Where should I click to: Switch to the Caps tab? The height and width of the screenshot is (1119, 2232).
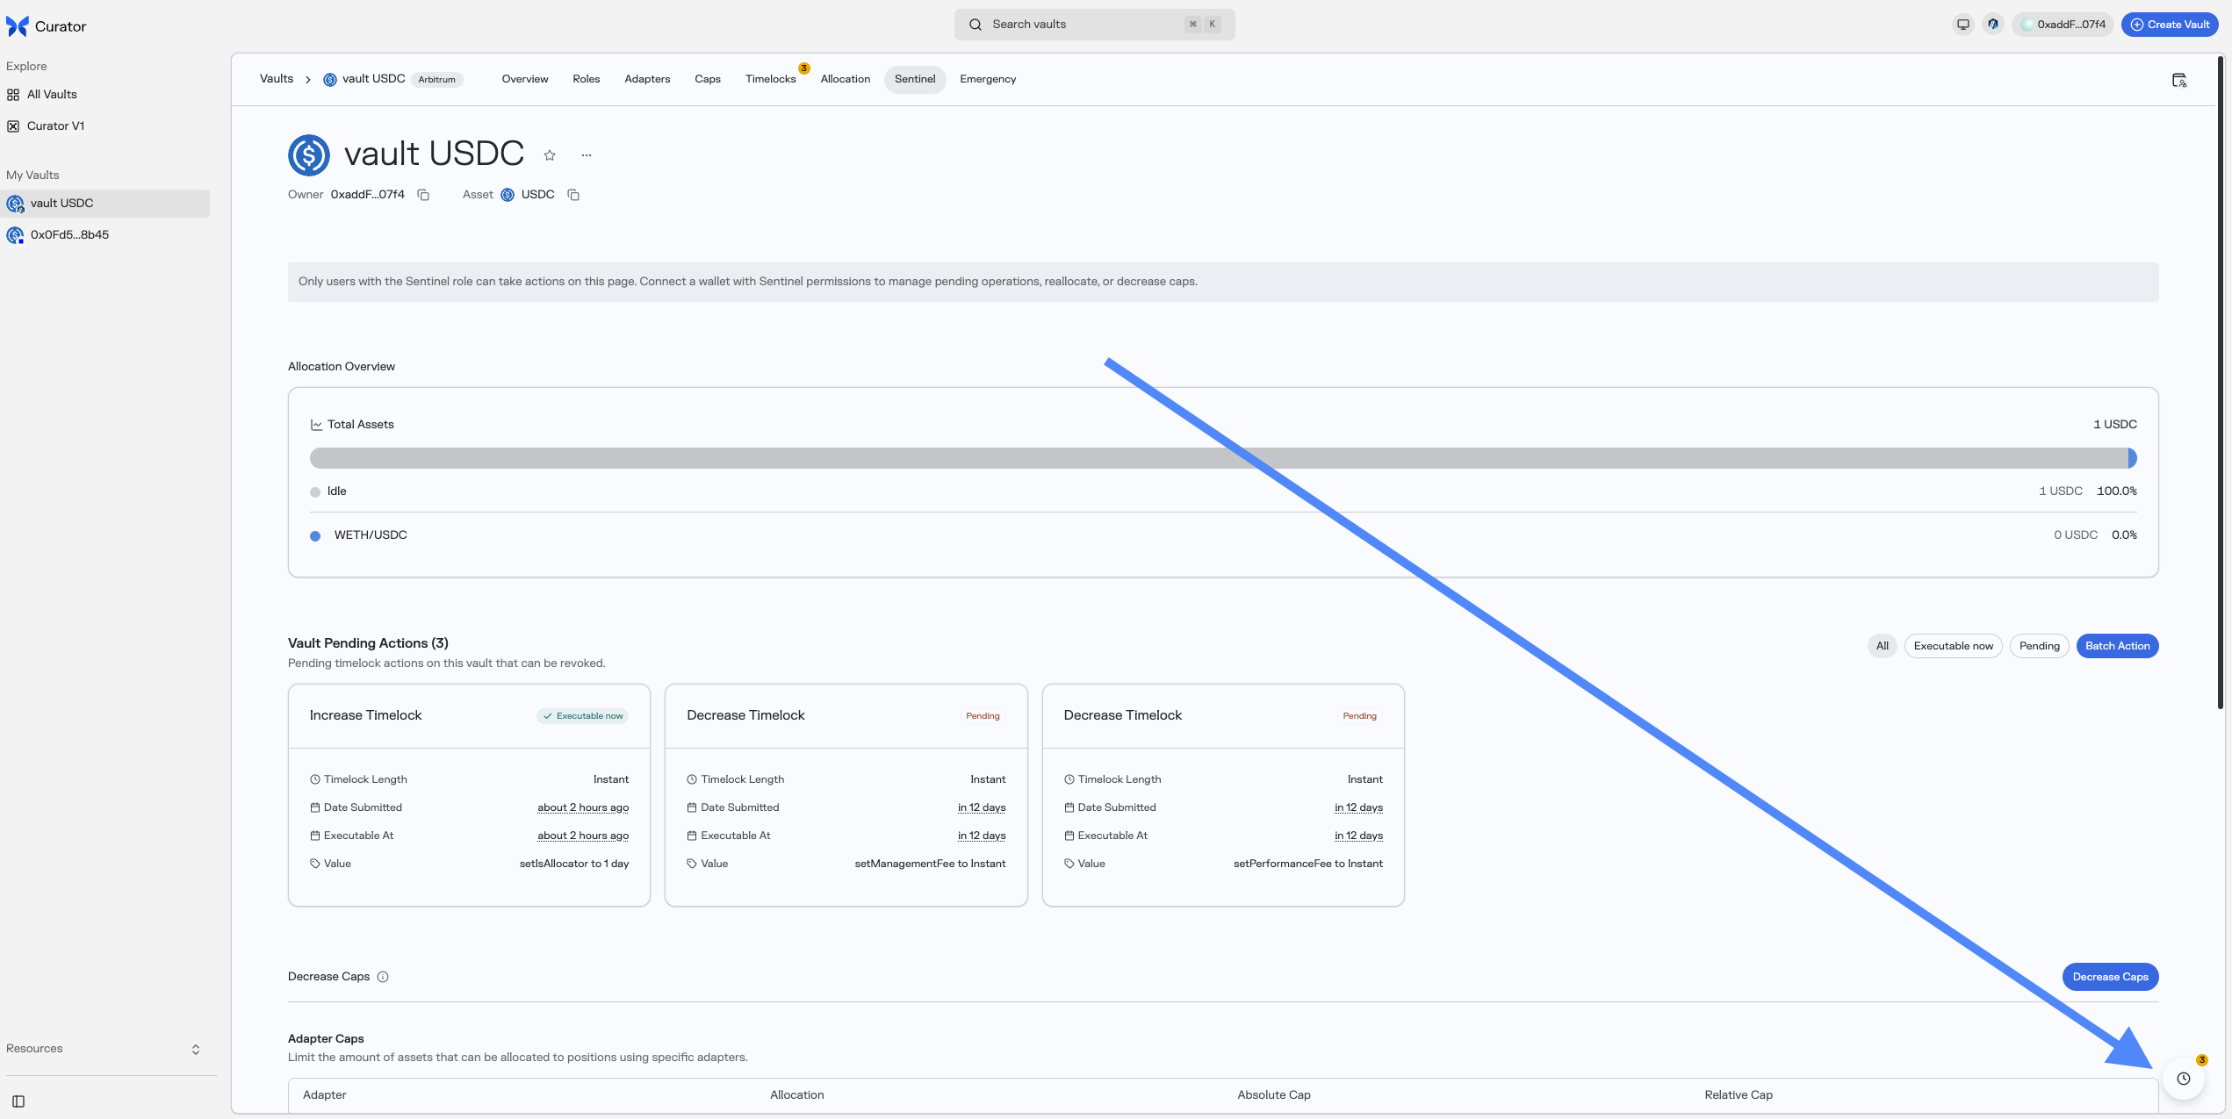708,79
